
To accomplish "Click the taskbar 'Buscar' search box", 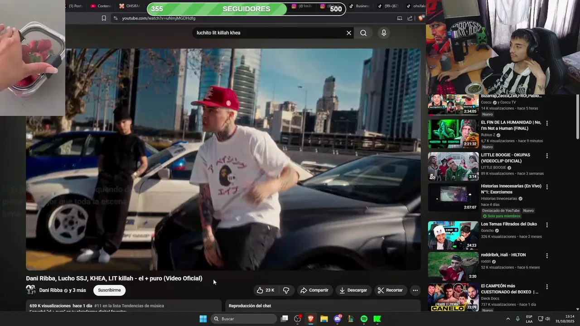I will tap(244, 319).
